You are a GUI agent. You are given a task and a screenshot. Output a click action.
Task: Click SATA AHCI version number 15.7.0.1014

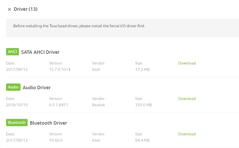click(x=60, y=70)
